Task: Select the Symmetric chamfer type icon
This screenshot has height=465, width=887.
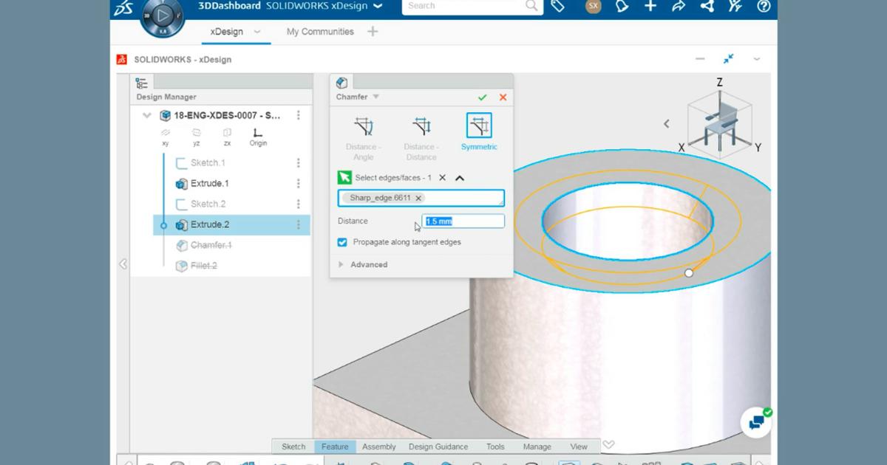Action: [479, 125]
